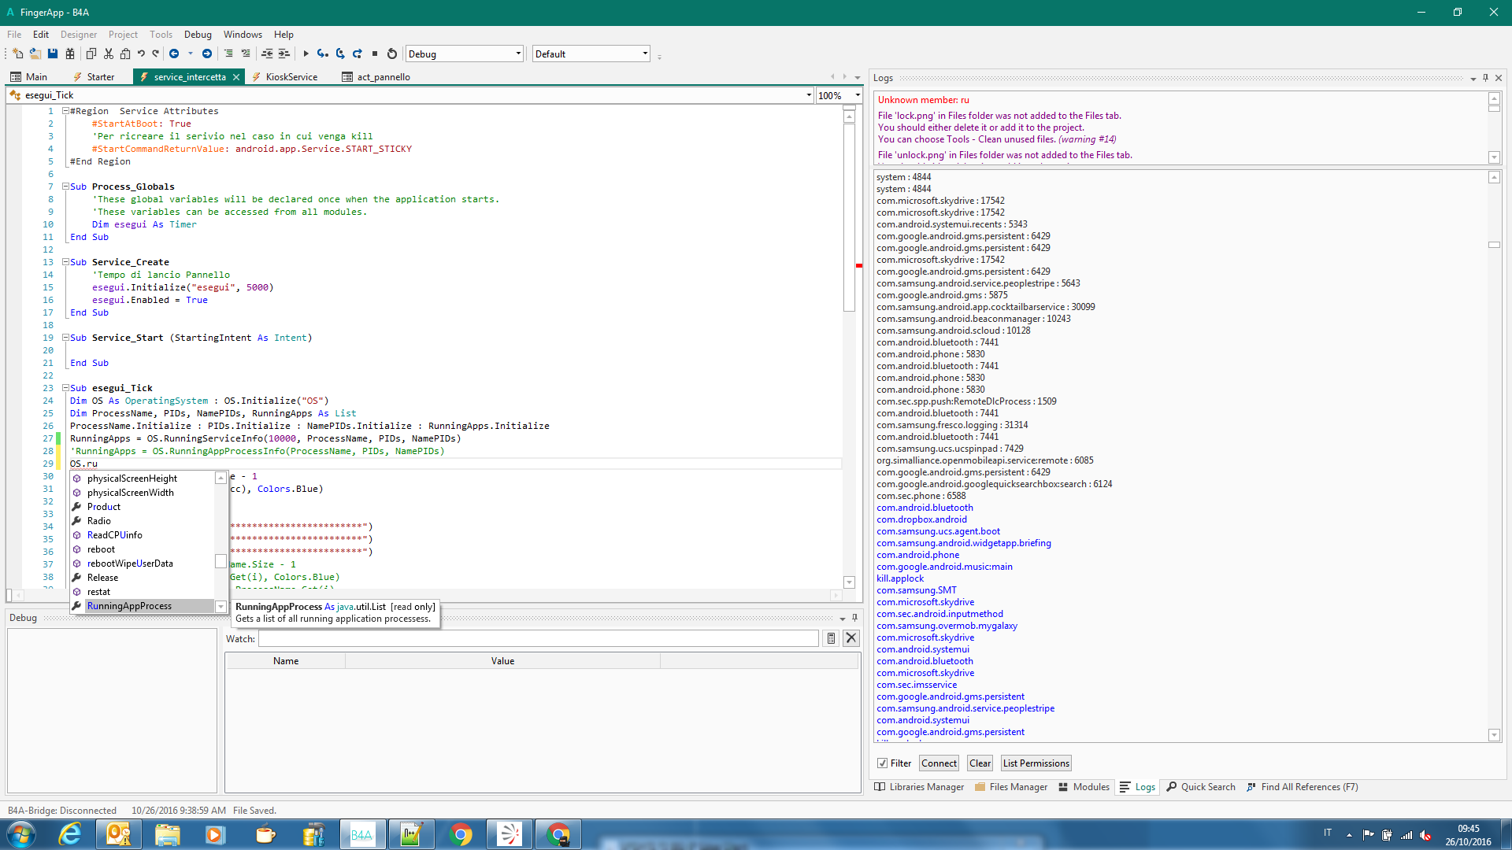This screenshot has height=850, width=1512.
Task: Select physicalScreenHeight in the autocomplete list
Action: (142, 479)
